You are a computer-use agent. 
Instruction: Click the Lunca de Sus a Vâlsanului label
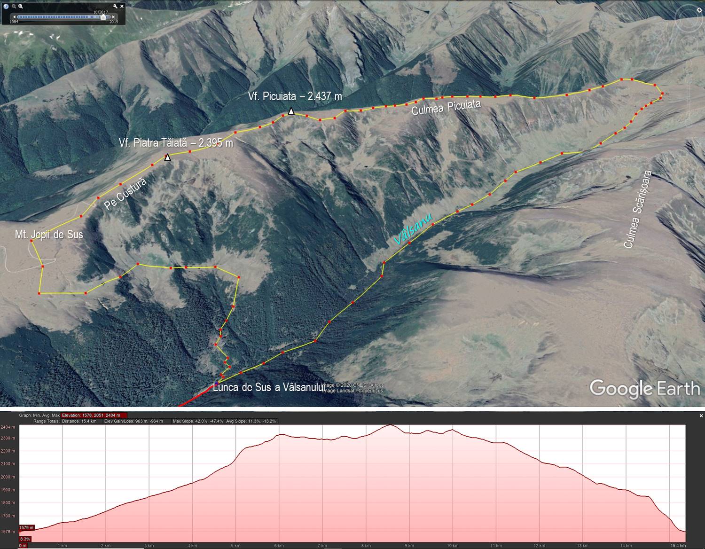click(269, 387)
